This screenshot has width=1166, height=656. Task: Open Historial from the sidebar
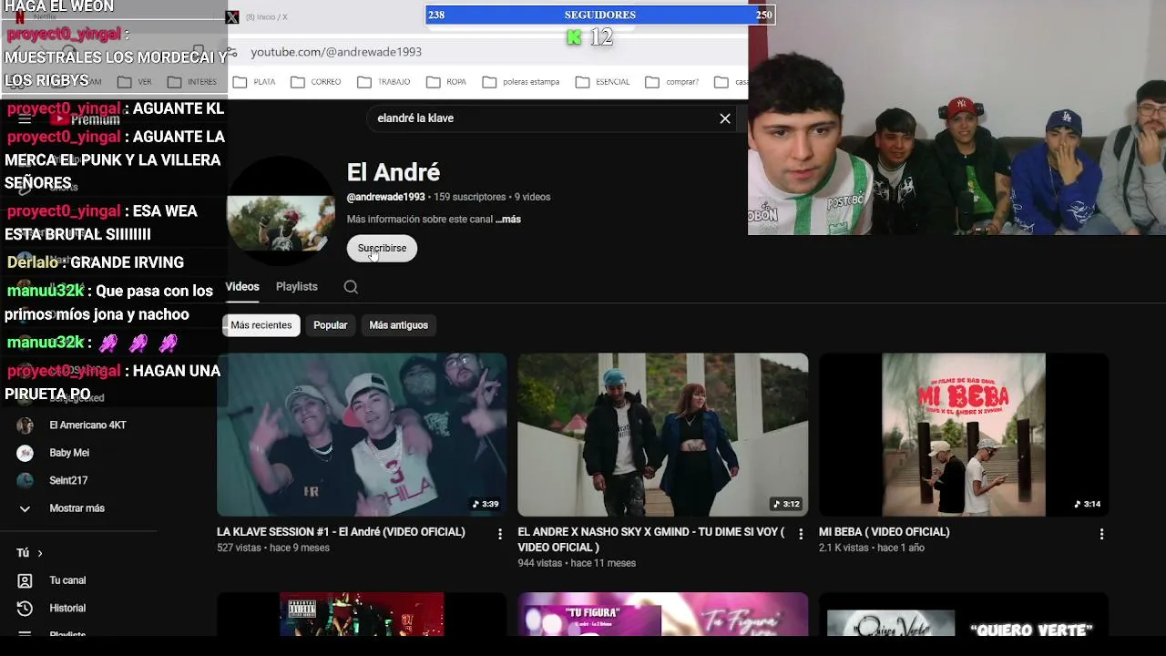point(67,608)
